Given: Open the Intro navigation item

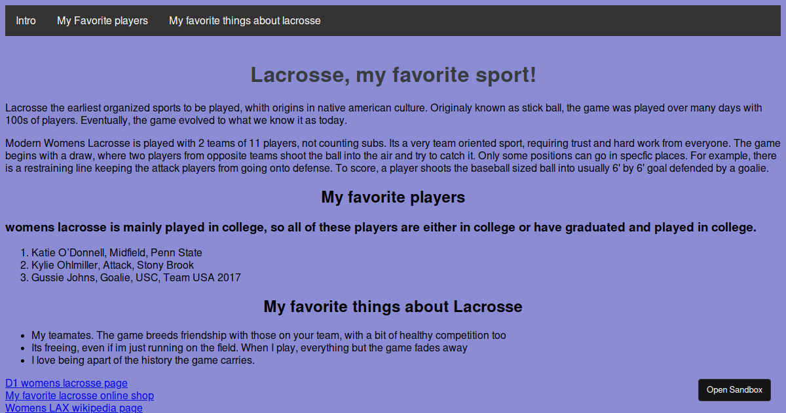Looking at the screenshot, I should 26,20.
